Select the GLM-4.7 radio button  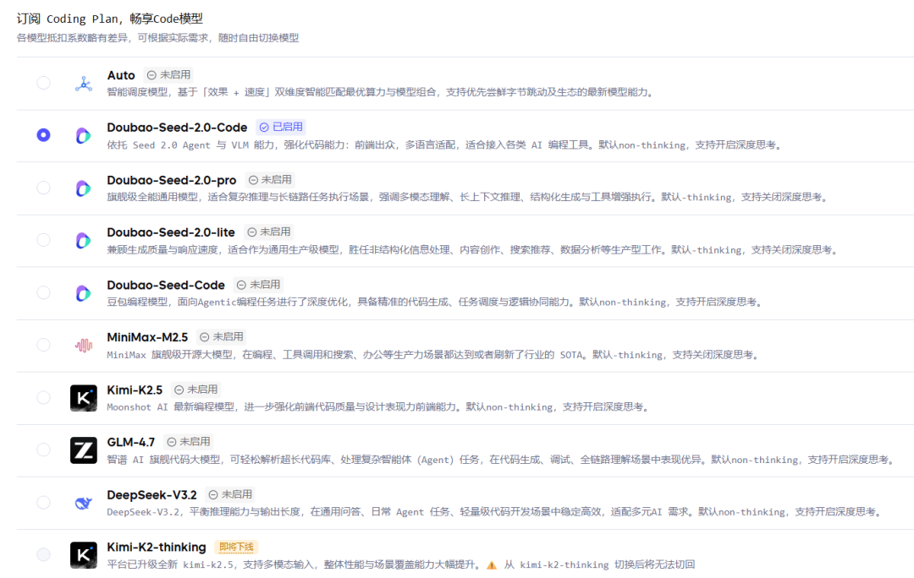pyautogui.click(x=43, y=450)
